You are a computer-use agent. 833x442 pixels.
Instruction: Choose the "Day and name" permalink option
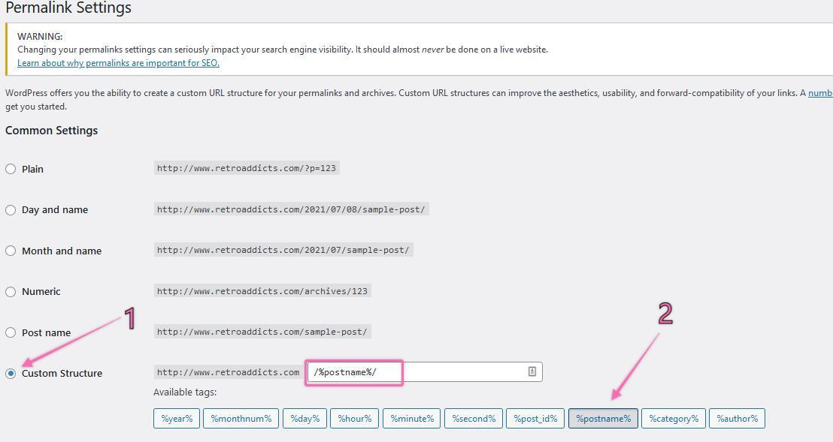click(x=11, y=209)
